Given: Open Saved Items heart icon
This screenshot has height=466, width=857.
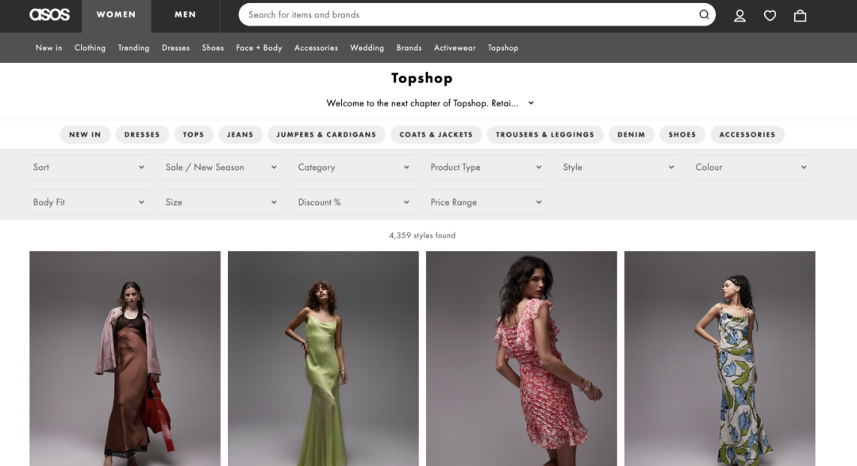Looking at the screenshot, I should tap(770, 15).
